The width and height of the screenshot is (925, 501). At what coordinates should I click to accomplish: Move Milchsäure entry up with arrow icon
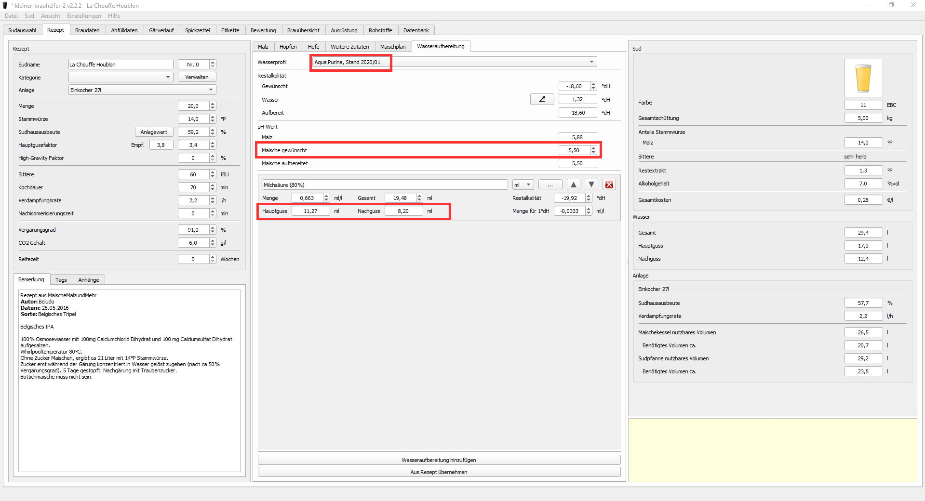click(573, 185)
